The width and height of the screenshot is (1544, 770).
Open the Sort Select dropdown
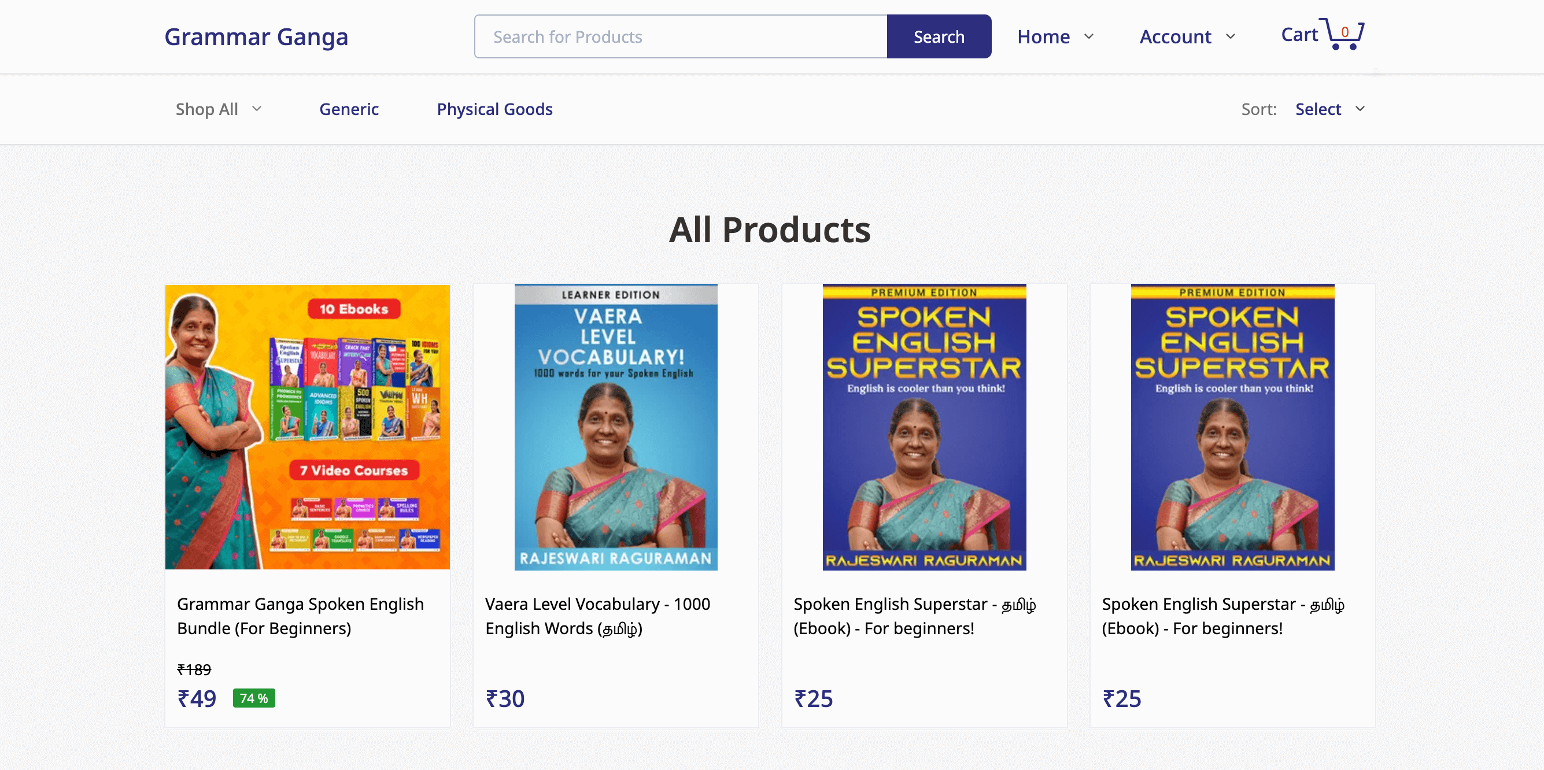coord(1329,109)
